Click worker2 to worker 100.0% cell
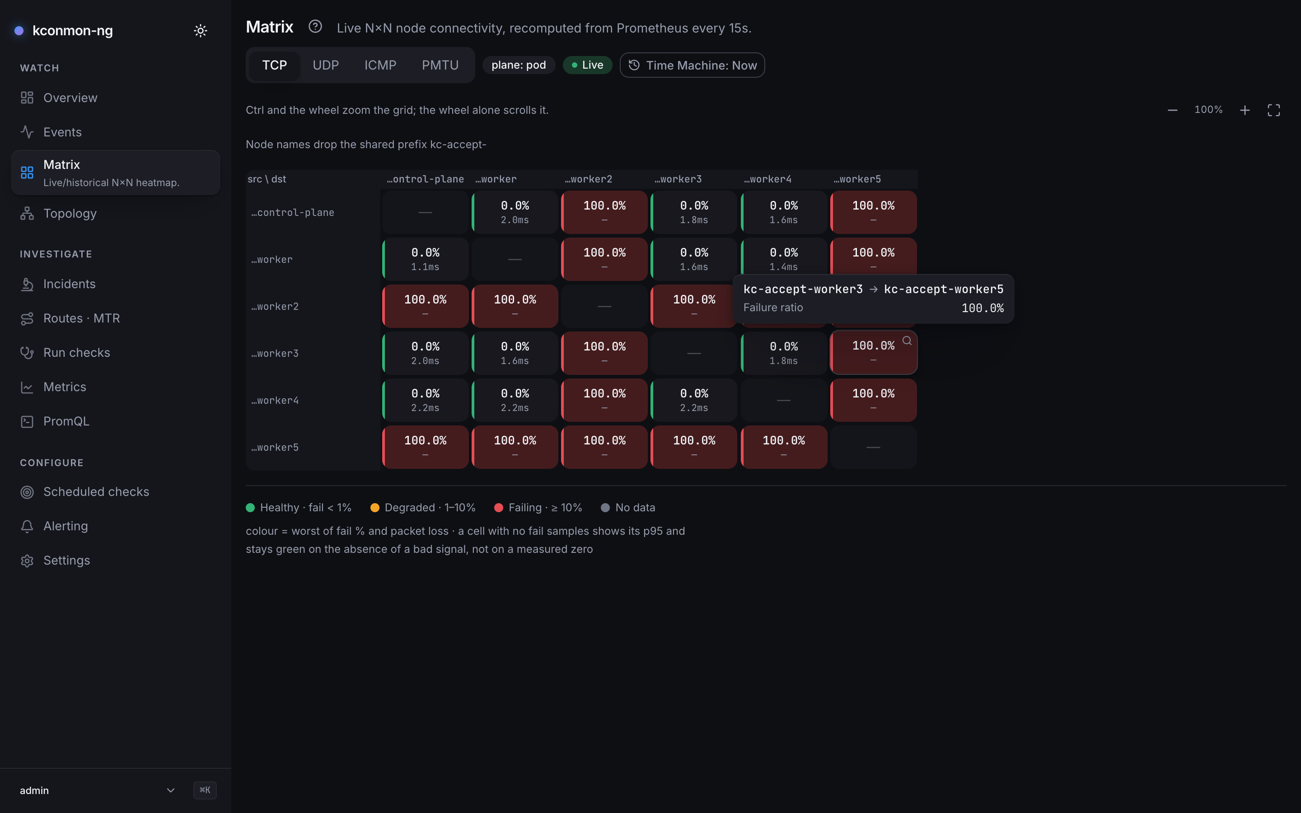Image resolution: width=1301 pixels, height=813 pixels. [515, 307]
